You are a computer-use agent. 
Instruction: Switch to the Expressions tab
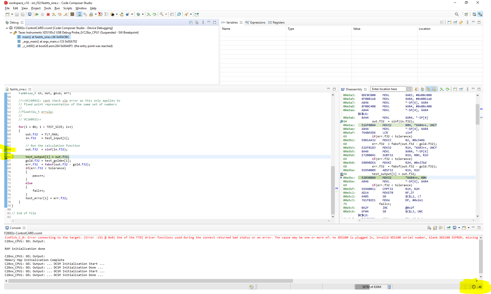point(255,23)
